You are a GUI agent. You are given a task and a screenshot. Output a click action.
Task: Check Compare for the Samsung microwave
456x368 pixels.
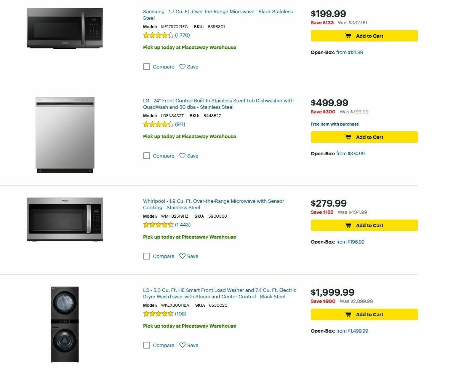tap(147, 67)
